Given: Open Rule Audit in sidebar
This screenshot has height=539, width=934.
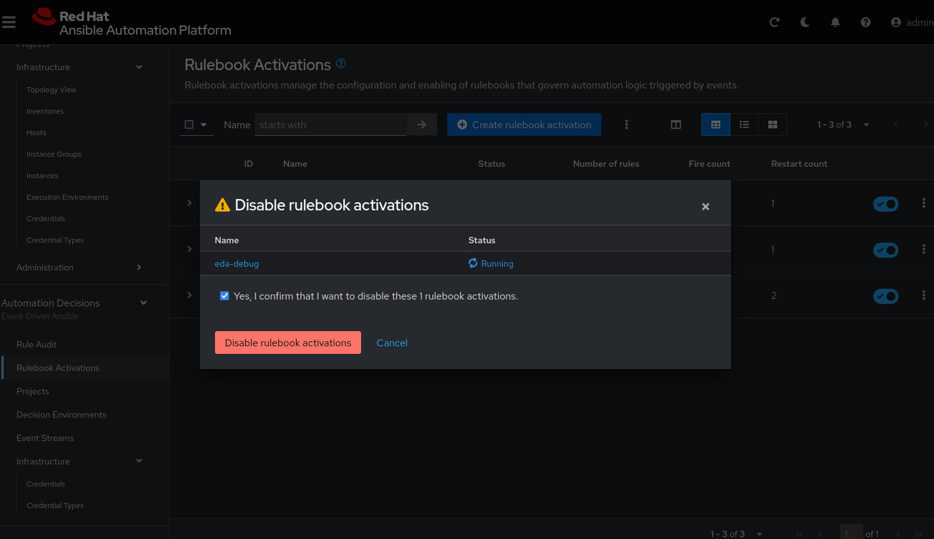Looking at the screenshot, I should pyautogui.click(x=37, y=344).
